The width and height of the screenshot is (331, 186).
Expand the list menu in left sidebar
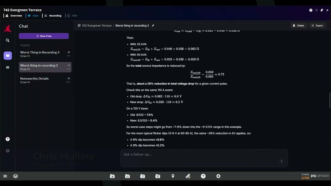click(x=7, y=67)
